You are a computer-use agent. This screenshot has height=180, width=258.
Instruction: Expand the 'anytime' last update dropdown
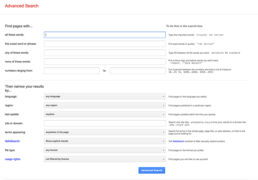tap(105, 114)
